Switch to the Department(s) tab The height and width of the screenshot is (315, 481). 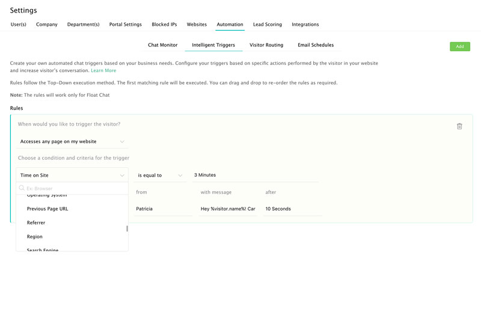coord(84,25)
